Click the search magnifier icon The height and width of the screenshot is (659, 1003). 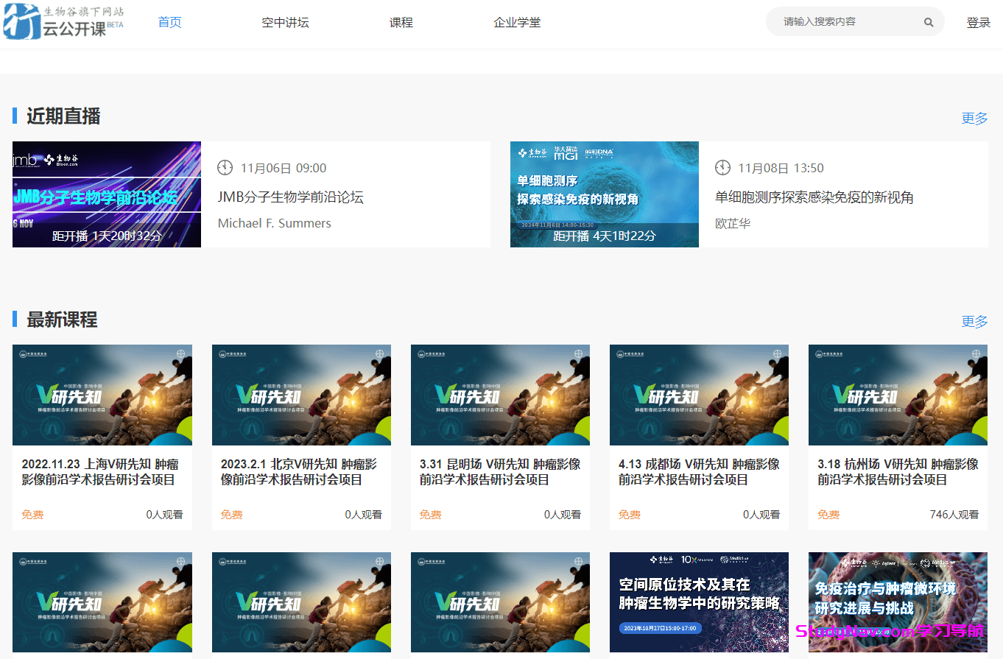[x=927, y=22]
